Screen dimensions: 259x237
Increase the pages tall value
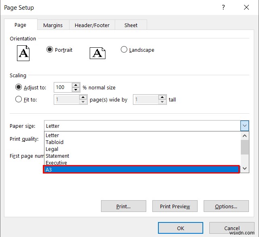(x=162, y=97)
